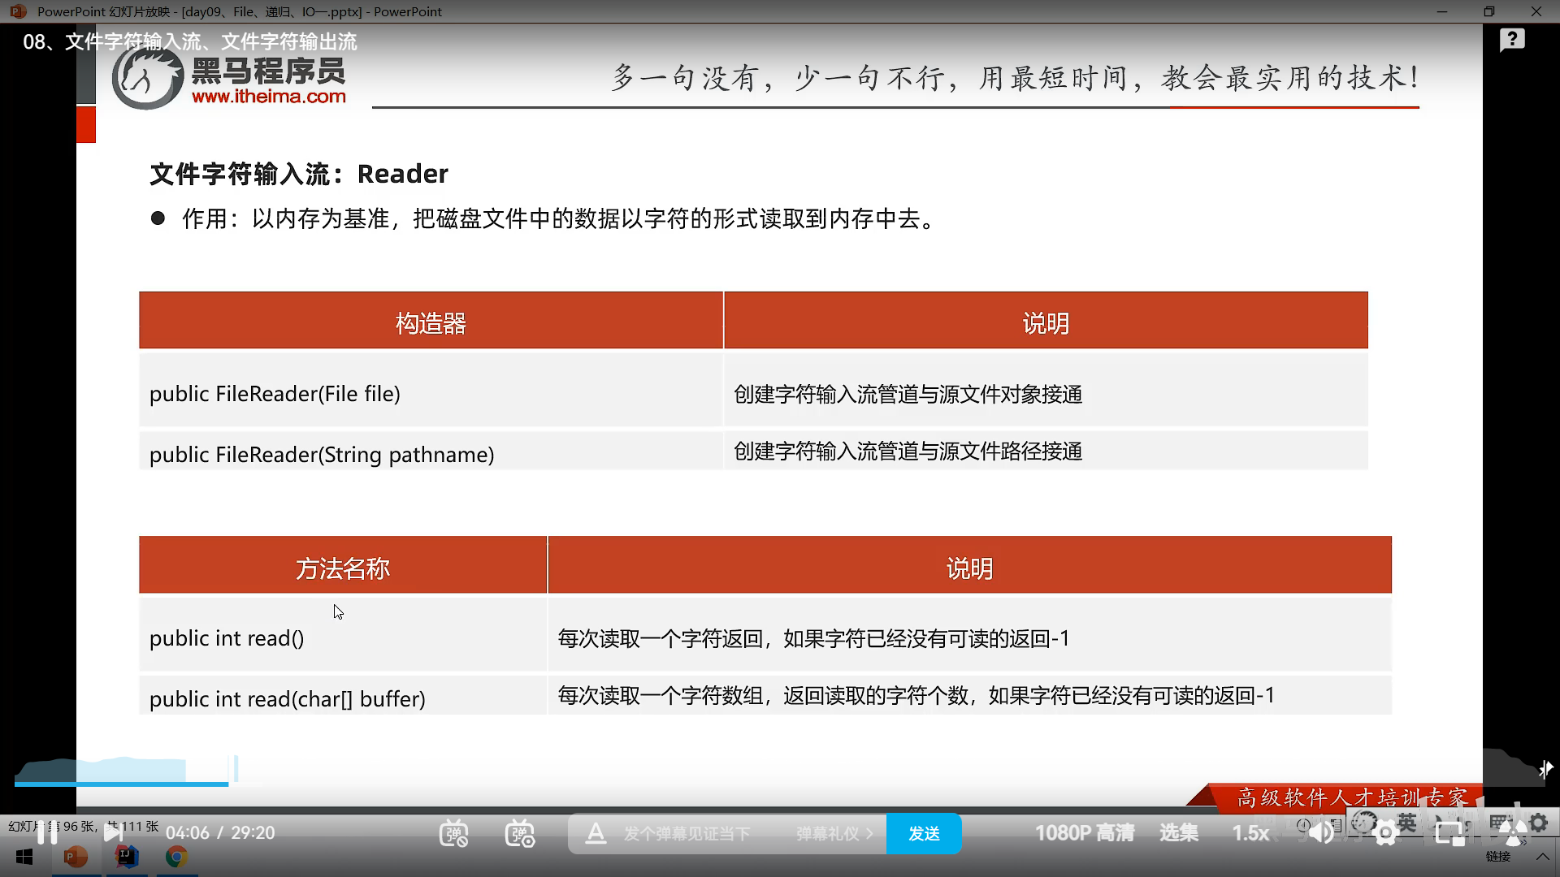Skip to the next video
The height and width of the screenshot is (877, 1560).
click(x=113, y=832)
